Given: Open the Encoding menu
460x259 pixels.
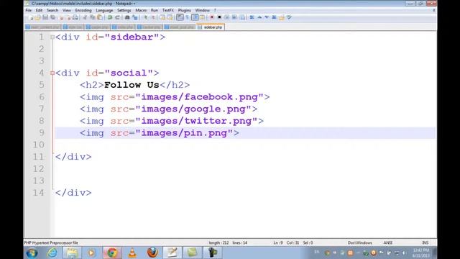Looking at the screenshot, I should [83, 10].
